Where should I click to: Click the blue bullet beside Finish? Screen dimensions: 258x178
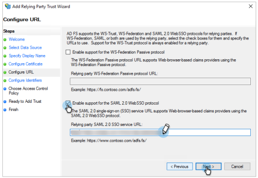tap(5, 110)
